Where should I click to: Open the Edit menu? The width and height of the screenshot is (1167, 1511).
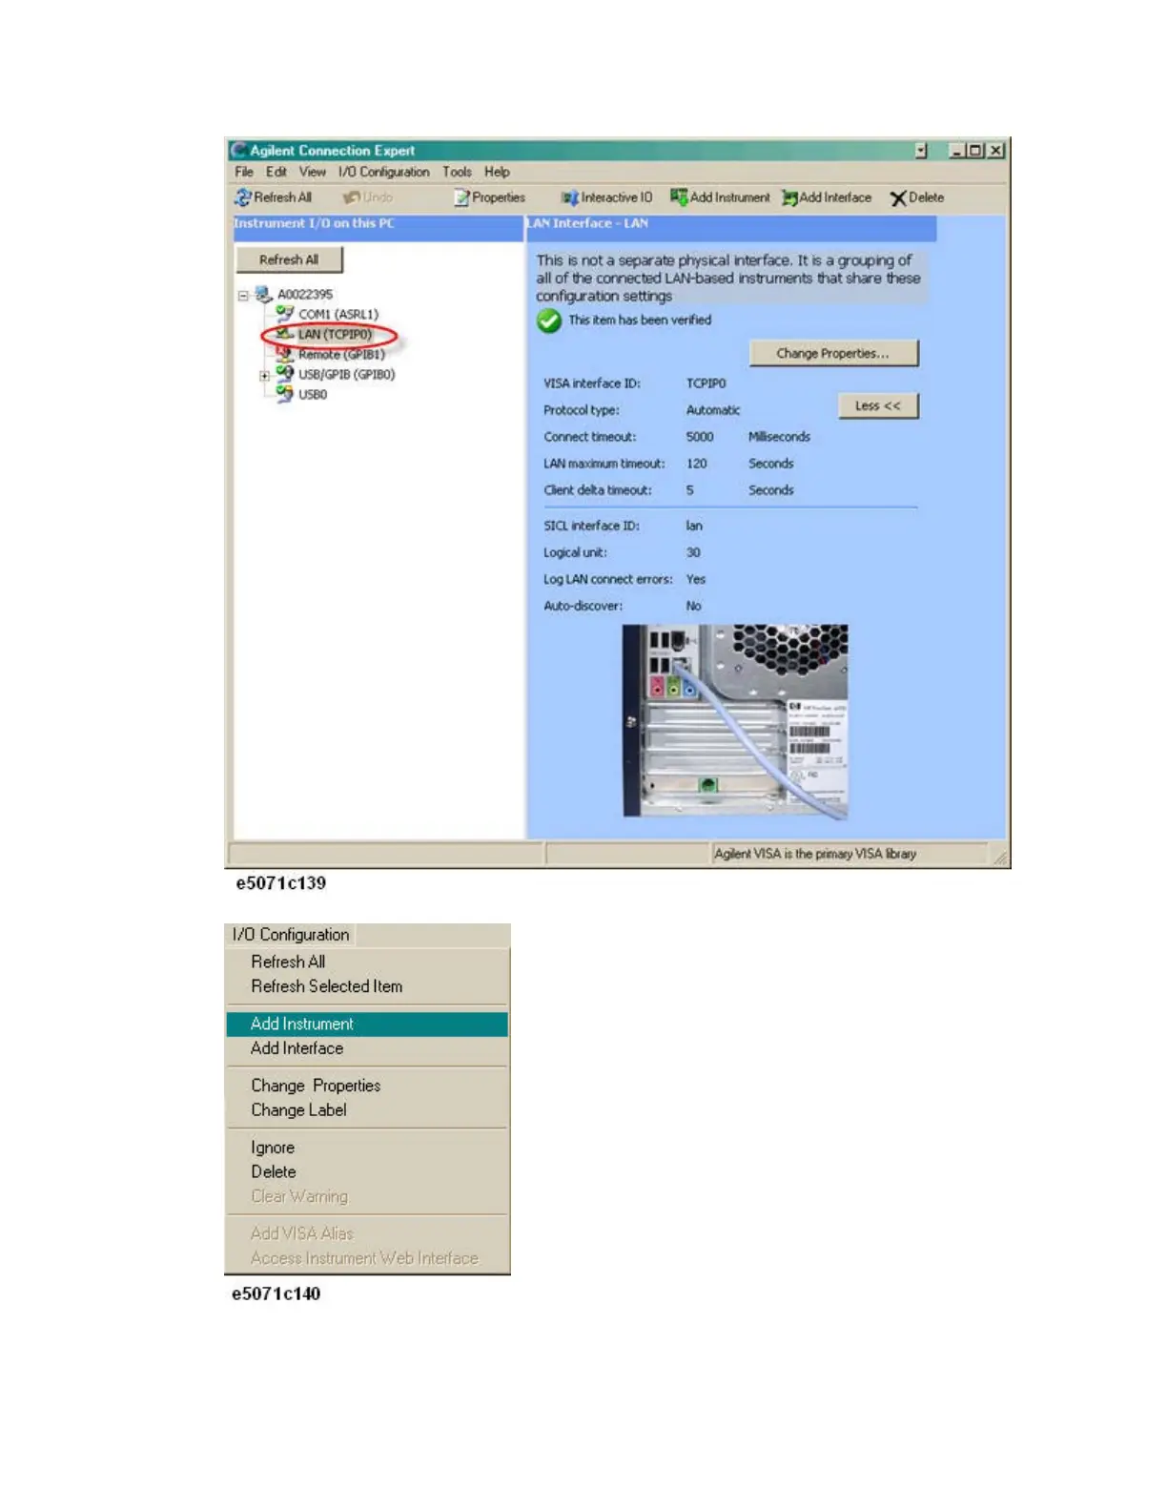tap(276, 172)
